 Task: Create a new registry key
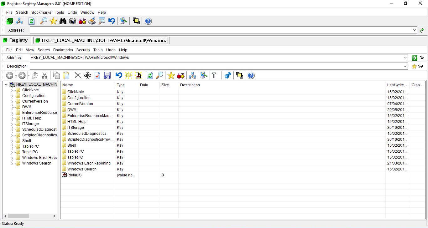tap(128, 75)
